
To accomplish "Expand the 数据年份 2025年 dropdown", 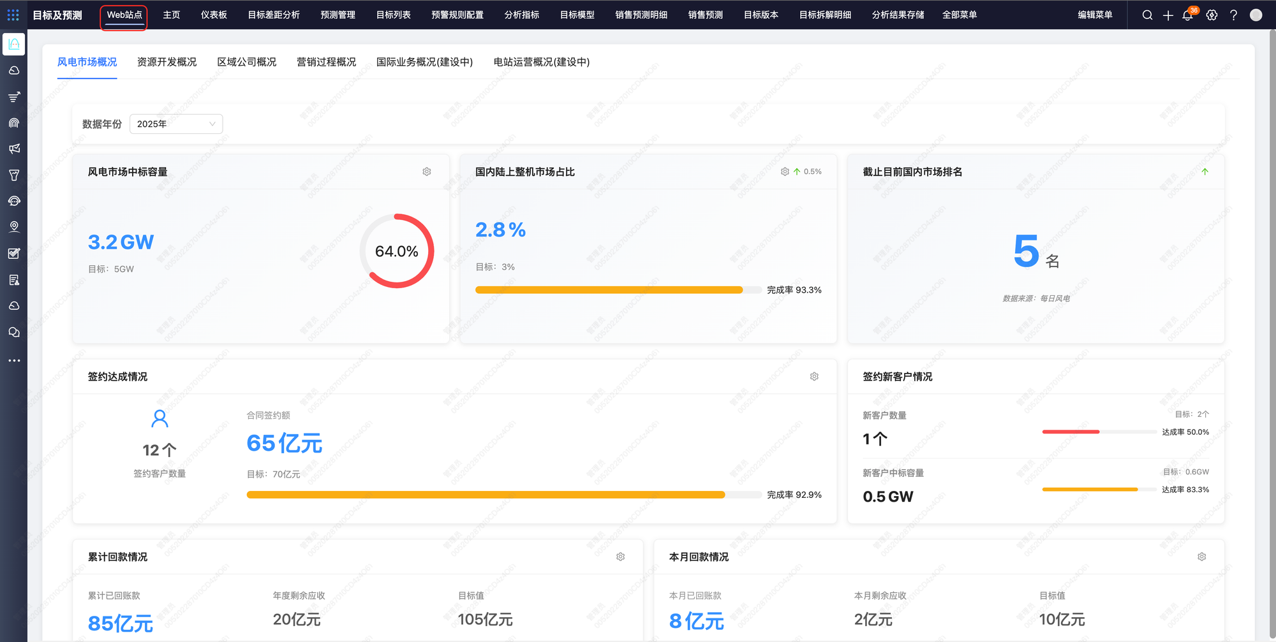I will point(176,124).
